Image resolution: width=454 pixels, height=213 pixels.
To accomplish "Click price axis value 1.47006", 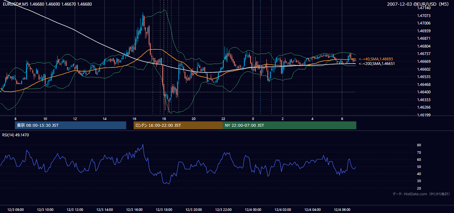I will [x=424, y=23].
